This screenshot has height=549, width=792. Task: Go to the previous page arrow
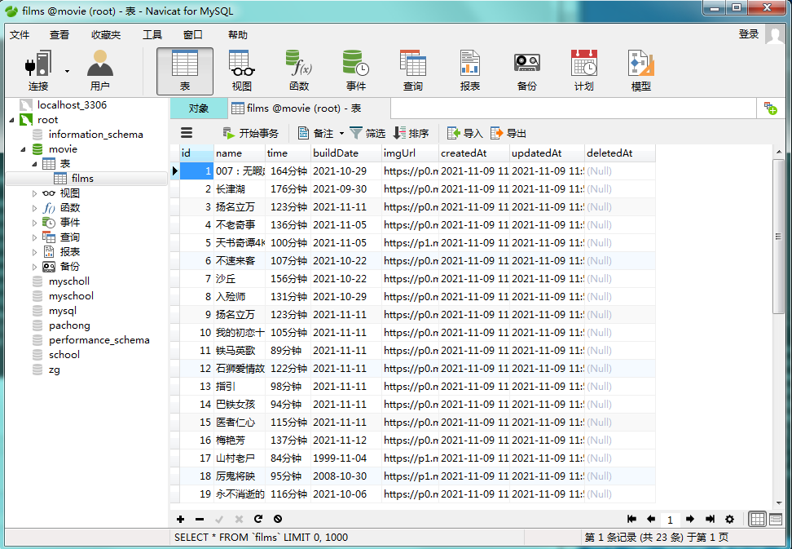tap(650, 519)
